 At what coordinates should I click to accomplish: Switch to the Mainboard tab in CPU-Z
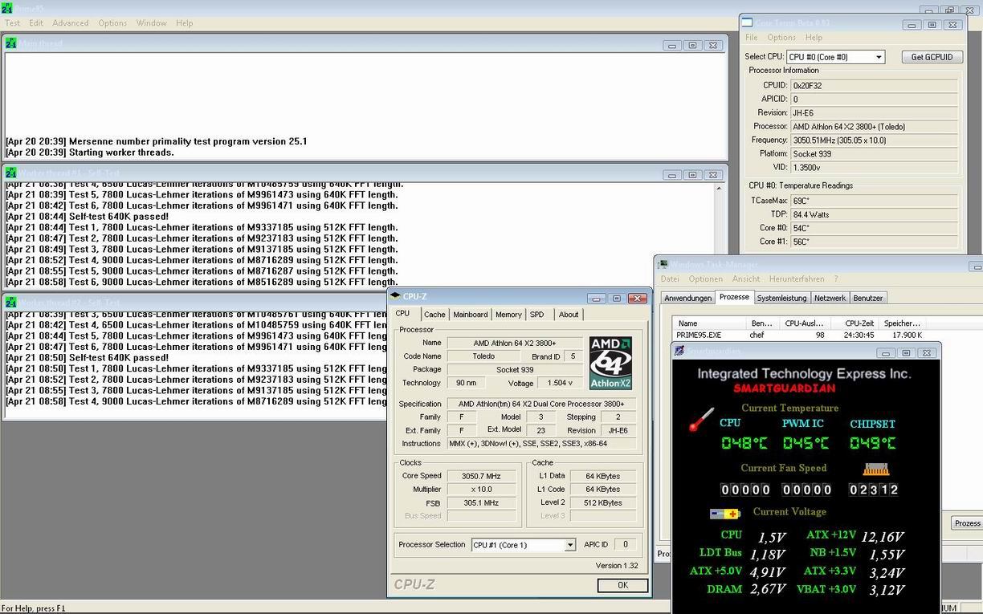coord(470,315)
